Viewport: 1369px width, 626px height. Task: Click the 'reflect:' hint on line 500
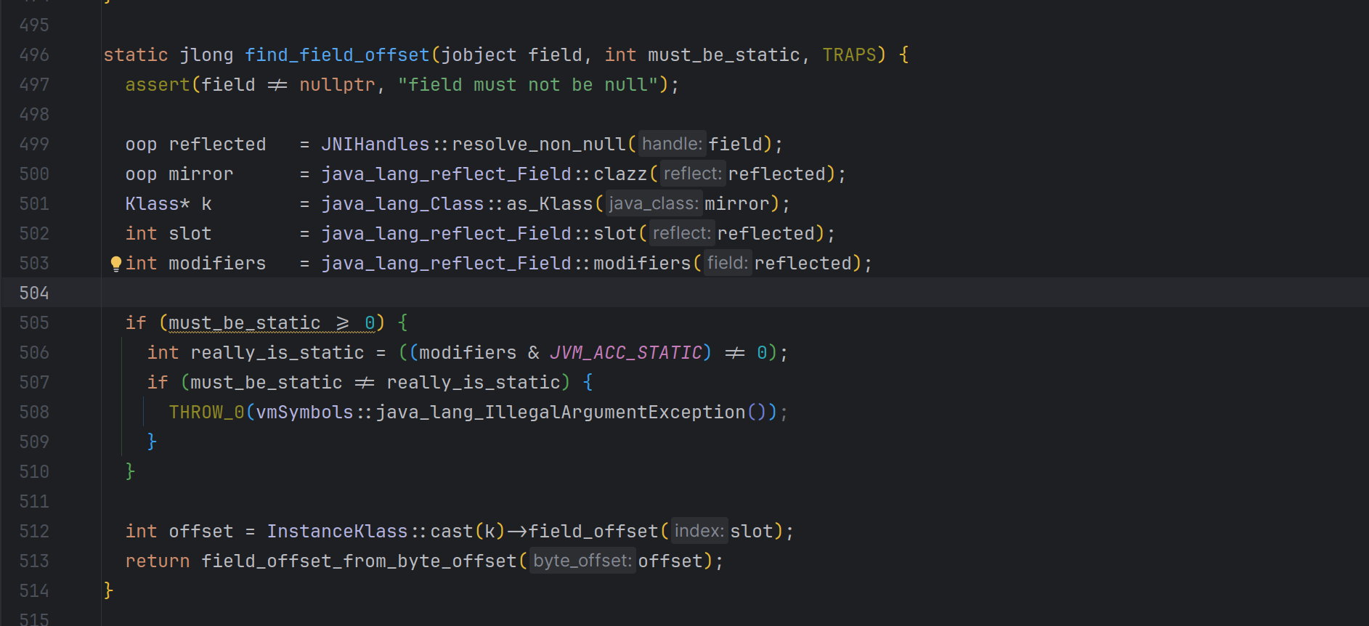(693, 174)
